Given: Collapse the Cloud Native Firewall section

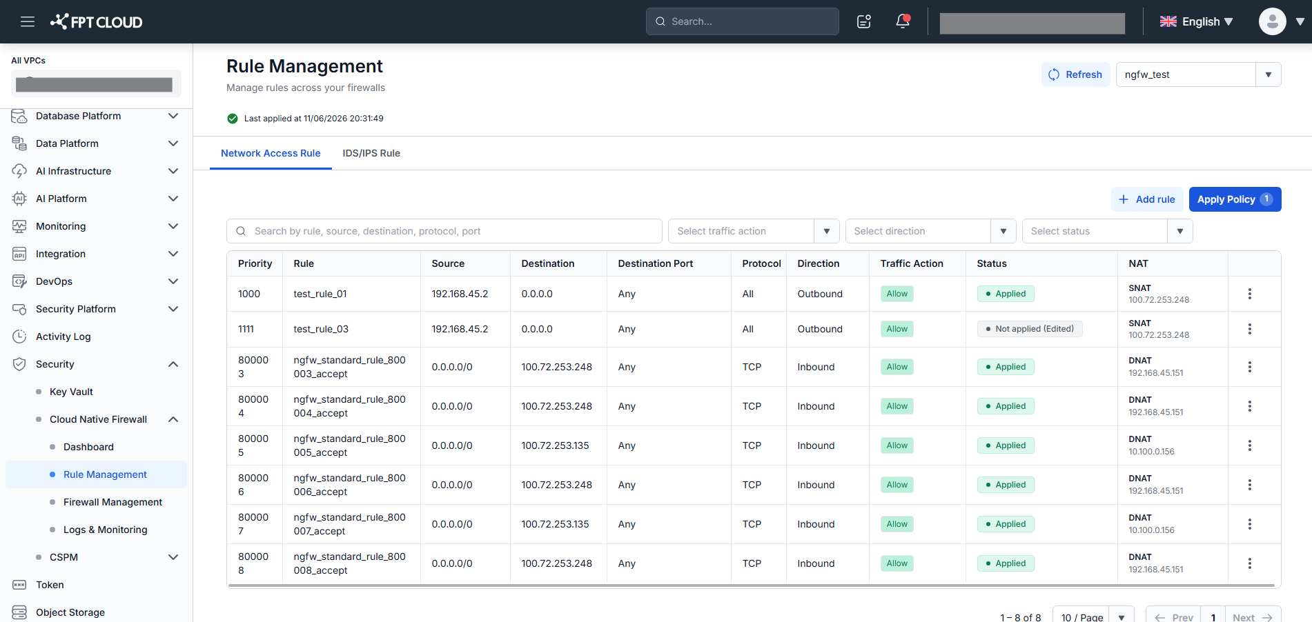Looking at the screenshot, I should pos(173,419).
